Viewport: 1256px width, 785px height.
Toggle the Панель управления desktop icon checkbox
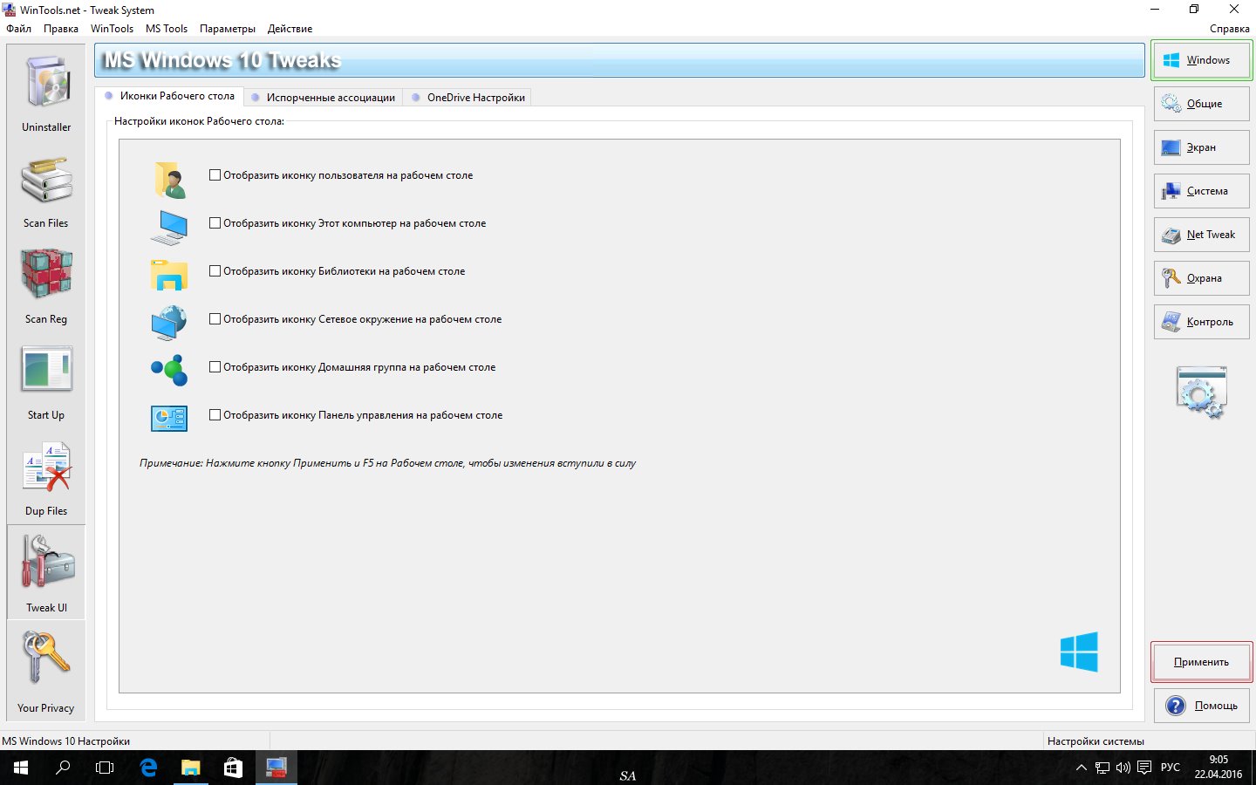215,415
